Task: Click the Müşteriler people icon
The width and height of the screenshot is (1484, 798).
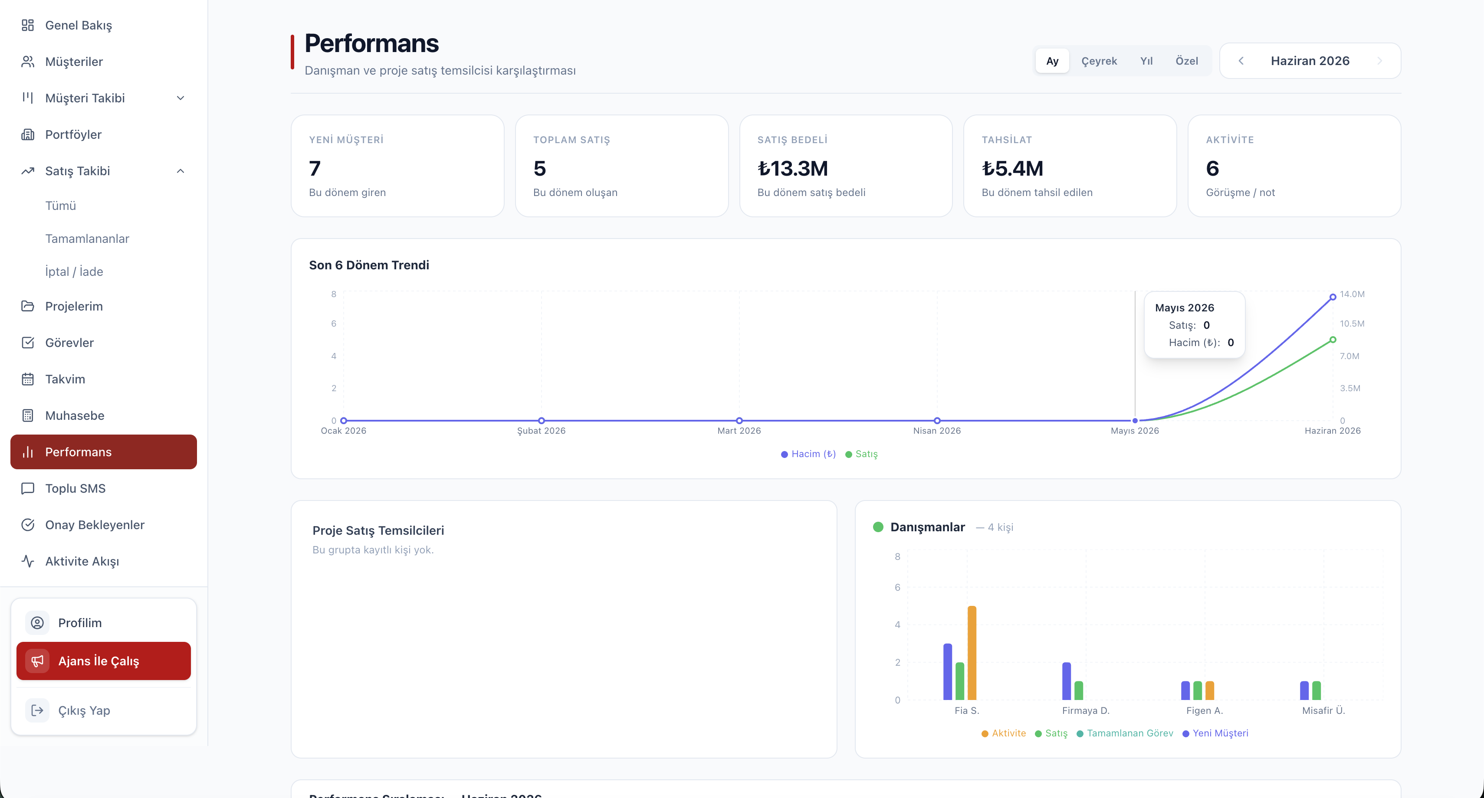Action: click(x=28, y=62)
